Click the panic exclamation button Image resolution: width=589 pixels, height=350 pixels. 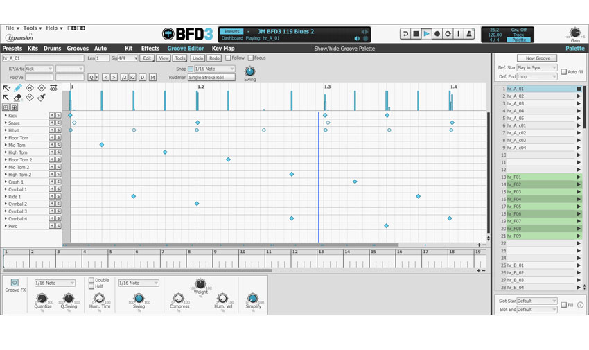458,34
